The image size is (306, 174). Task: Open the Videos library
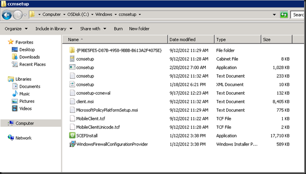25,109
